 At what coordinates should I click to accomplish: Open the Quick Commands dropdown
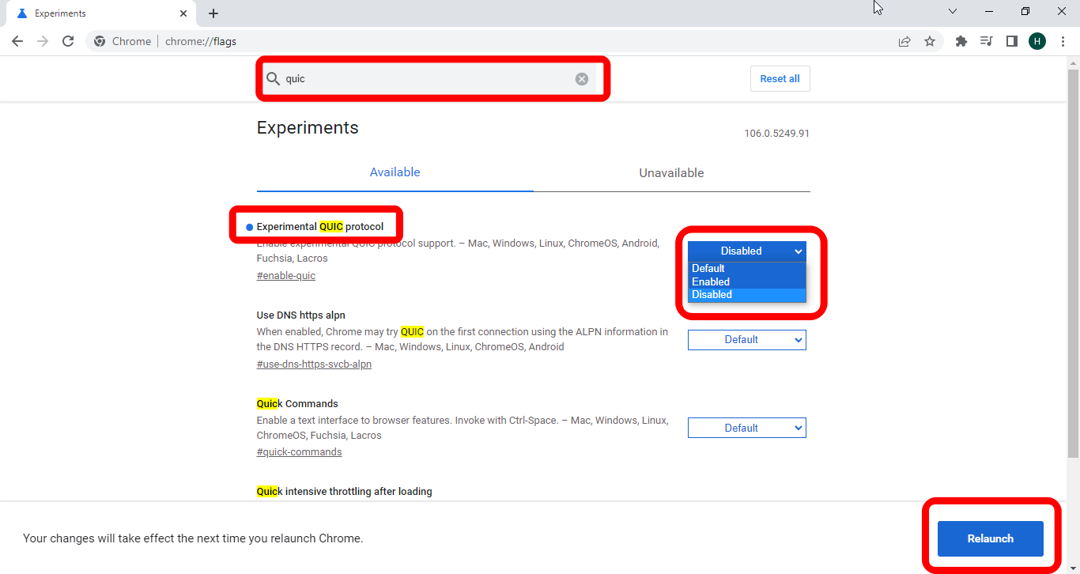click(x=746, y=429)
